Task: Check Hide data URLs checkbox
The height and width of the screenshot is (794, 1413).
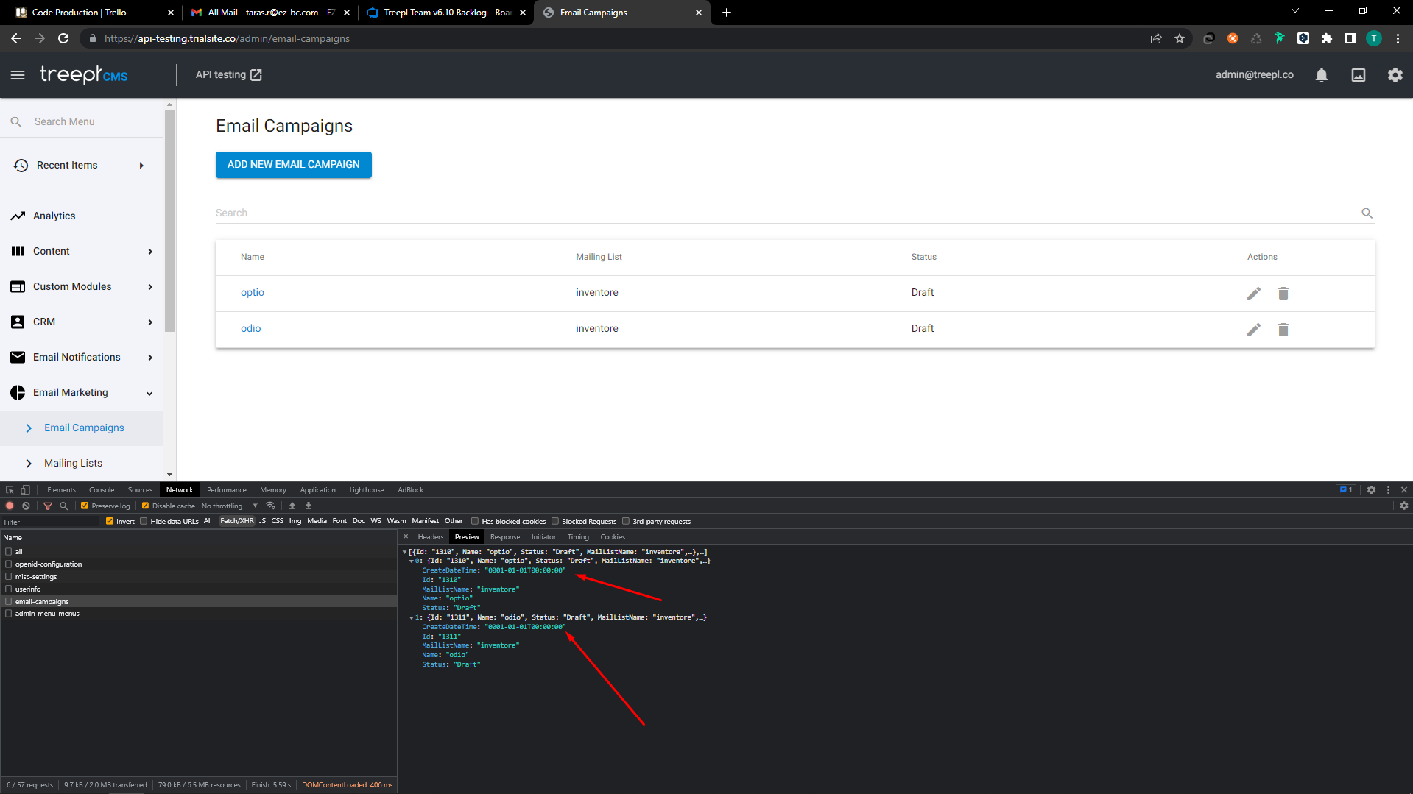Action: pos(144,522)
